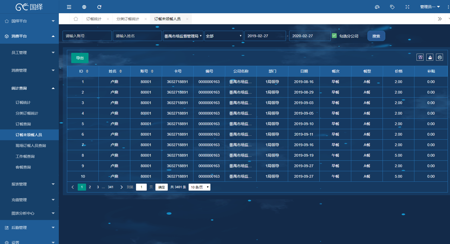Screen dimensions: 450x244
Task: Collapse the sidebar menu toggle icon
Action: [69, 7]
